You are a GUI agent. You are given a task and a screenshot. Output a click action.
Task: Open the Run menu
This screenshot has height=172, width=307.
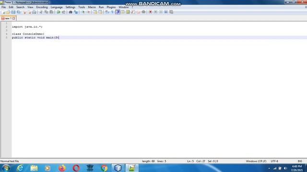tap(101, 7)
